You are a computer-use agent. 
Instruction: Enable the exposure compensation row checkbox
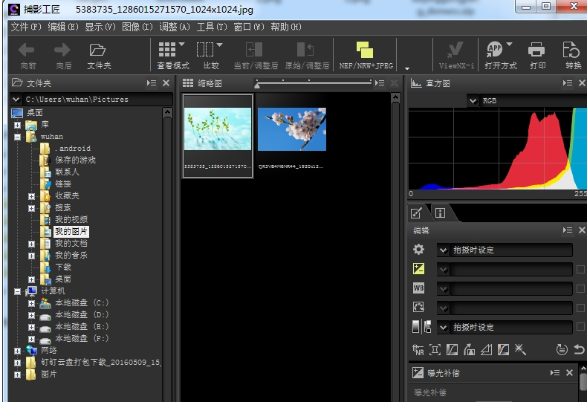(x=580, y=269)
